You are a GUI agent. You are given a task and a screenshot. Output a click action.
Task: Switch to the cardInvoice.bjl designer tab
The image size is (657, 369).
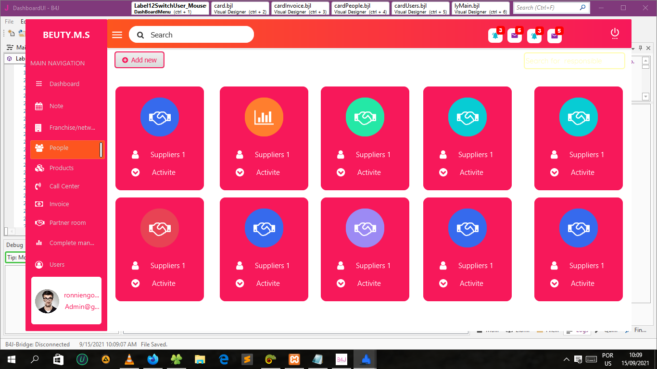300,8
